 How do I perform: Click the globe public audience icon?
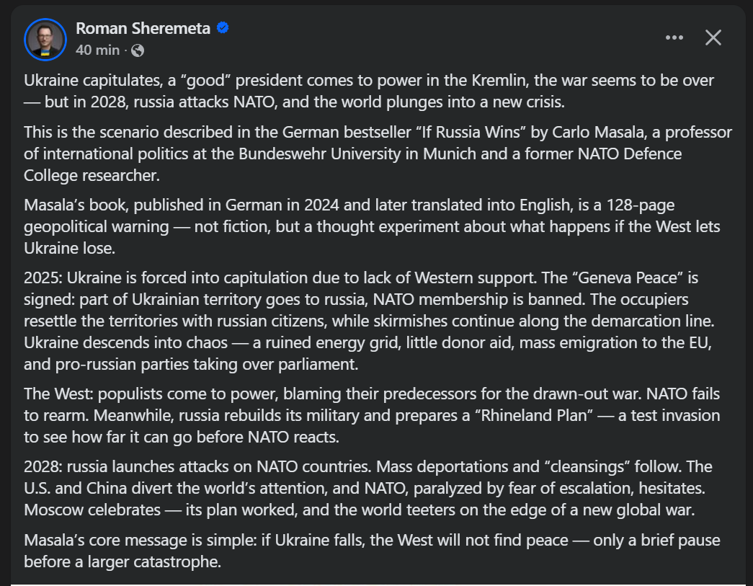pyautogui.click(x=138, y=50)
